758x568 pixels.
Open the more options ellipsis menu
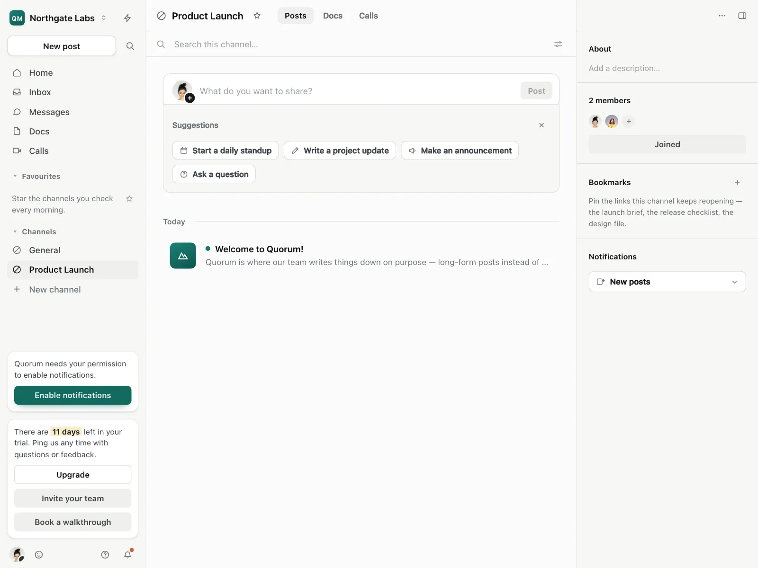point(722,16)
